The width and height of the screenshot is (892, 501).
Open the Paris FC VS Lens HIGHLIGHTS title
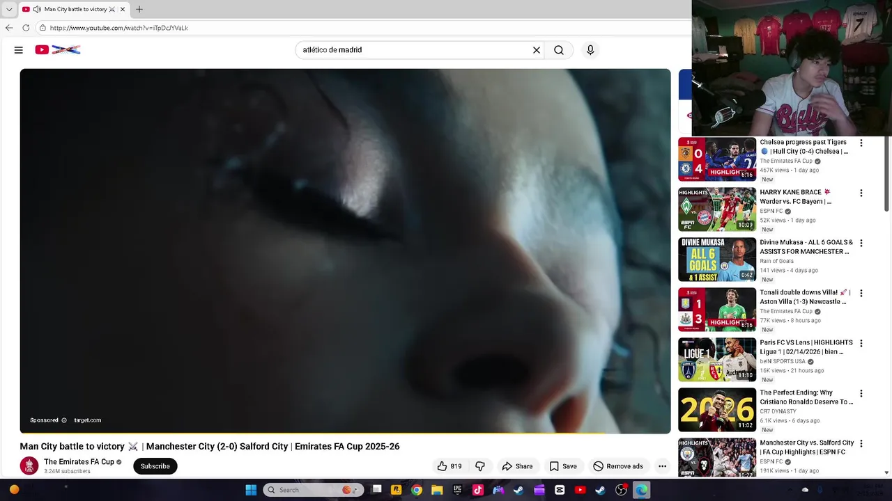(806, 347)
